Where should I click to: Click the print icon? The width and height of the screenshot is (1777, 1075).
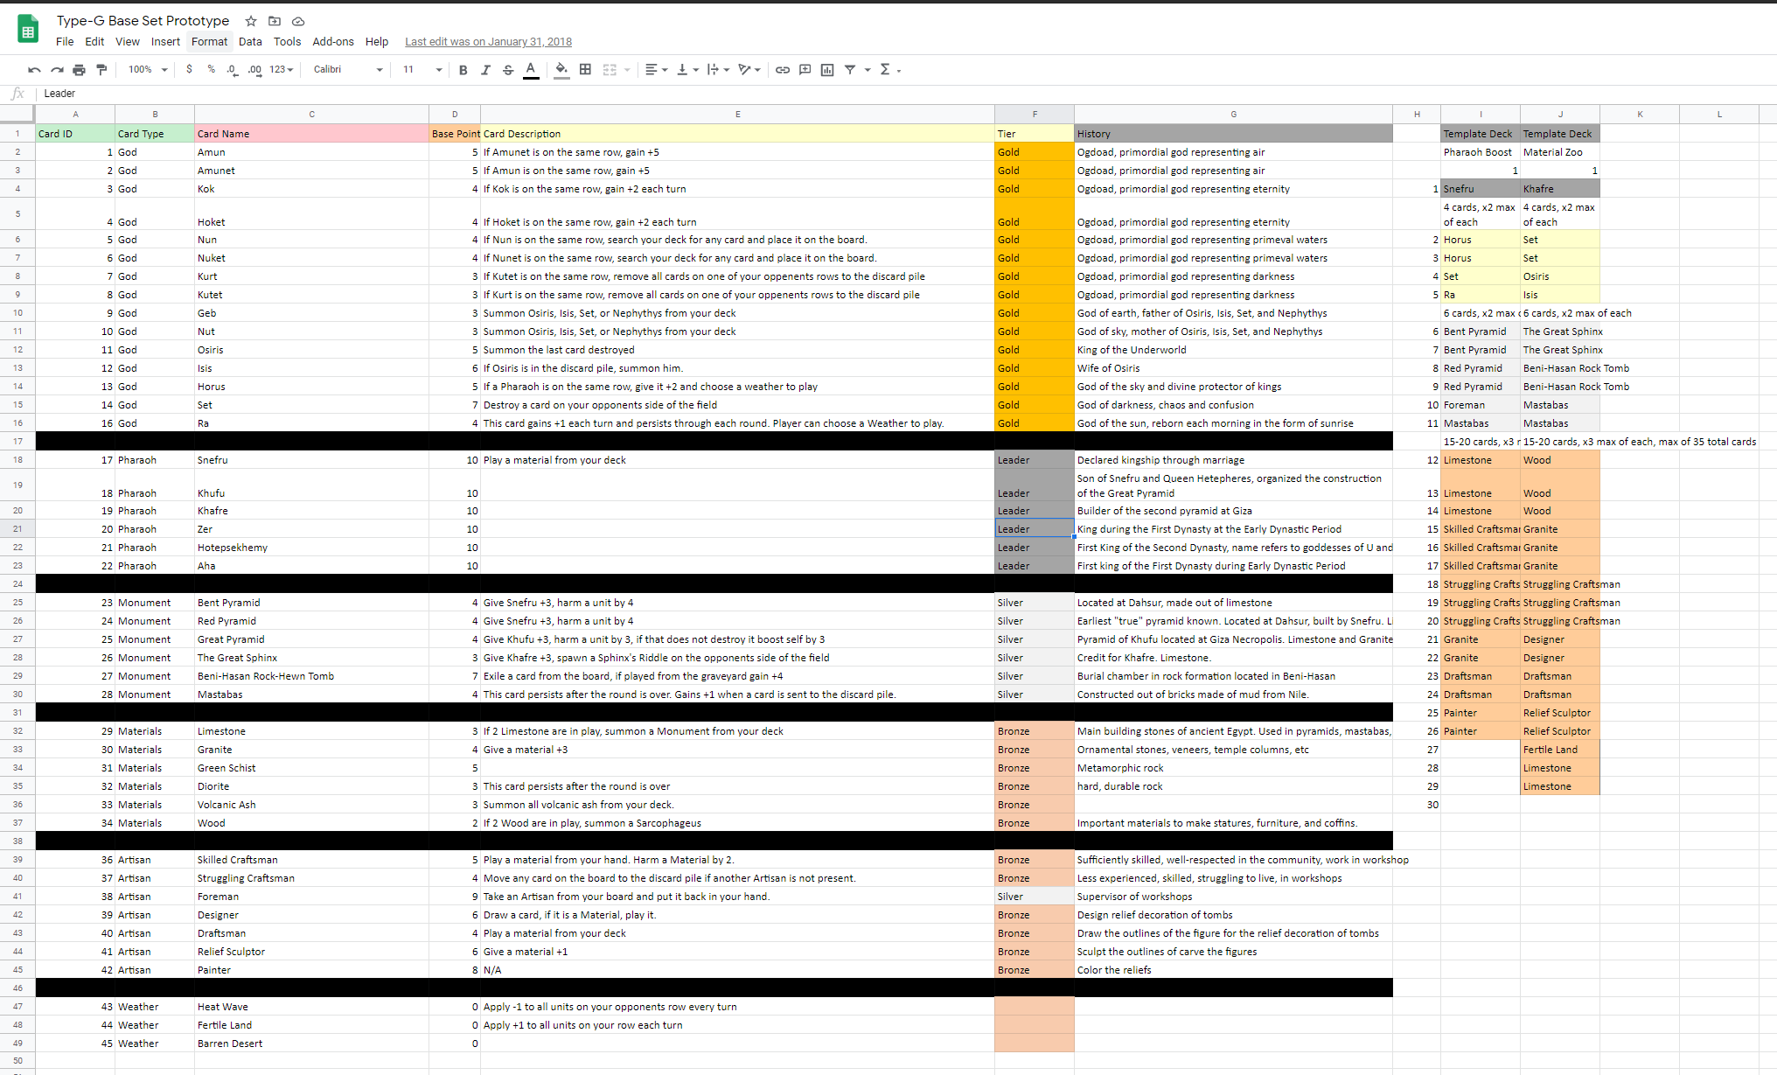click(79, 70)
